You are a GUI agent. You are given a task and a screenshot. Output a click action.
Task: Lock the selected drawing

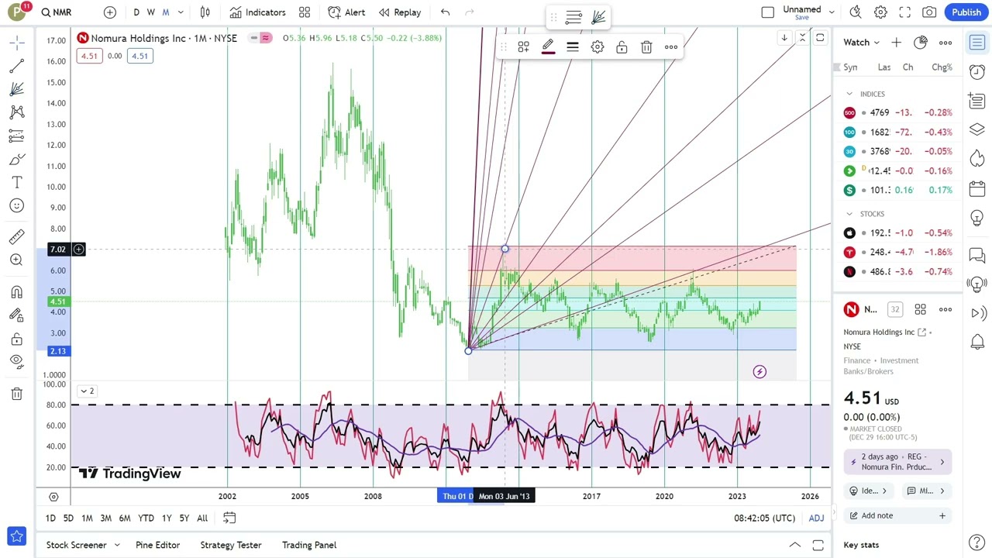(622, 47)
